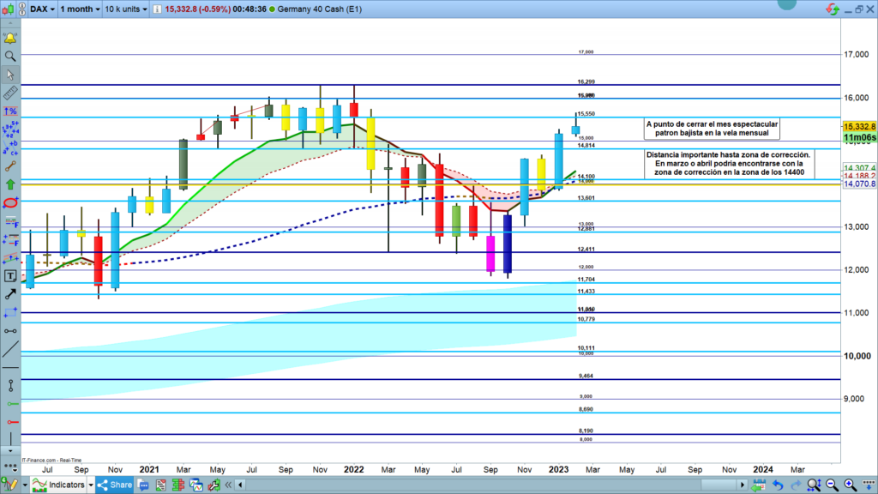878x494 pixels.
Task: Select the green up arrow tool
Action: click(10, 184)
